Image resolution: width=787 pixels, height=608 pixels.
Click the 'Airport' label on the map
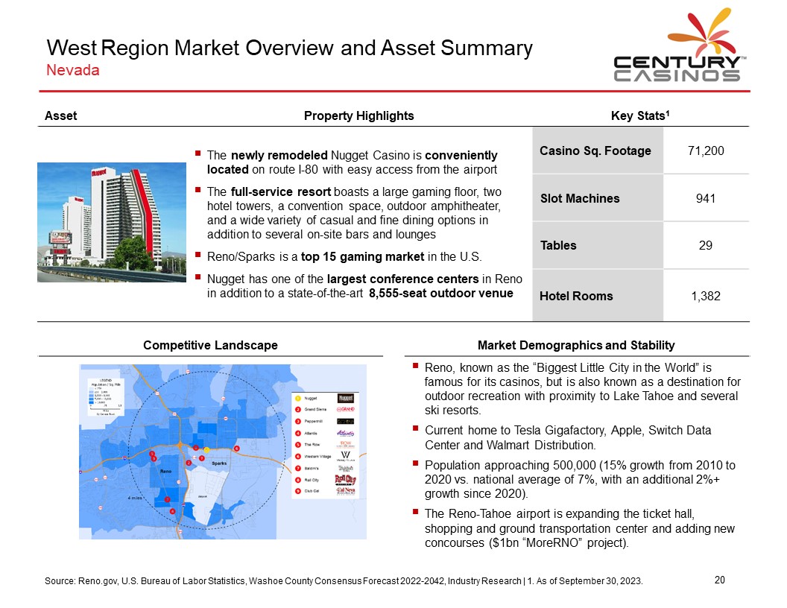coord(202,497)
